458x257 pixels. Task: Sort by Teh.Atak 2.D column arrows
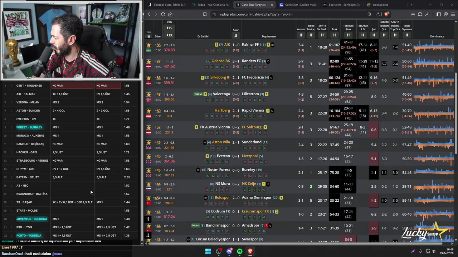coord(362,35)
